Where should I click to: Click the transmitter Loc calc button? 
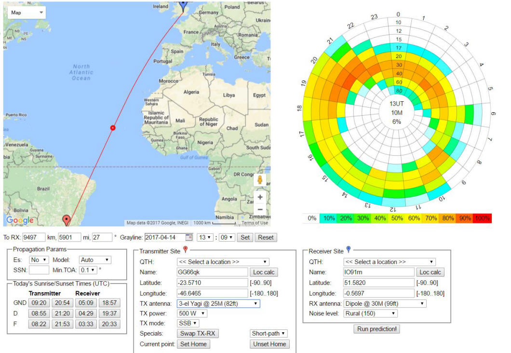264,272
